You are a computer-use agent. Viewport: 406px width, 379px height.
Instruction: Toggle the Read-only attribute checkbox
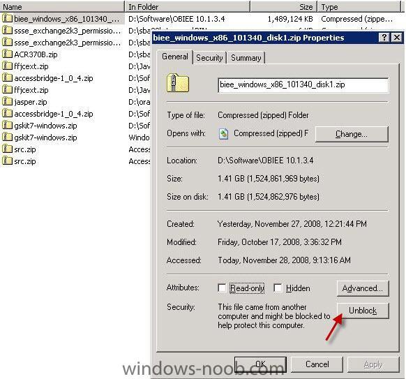[x=222, y=288]
